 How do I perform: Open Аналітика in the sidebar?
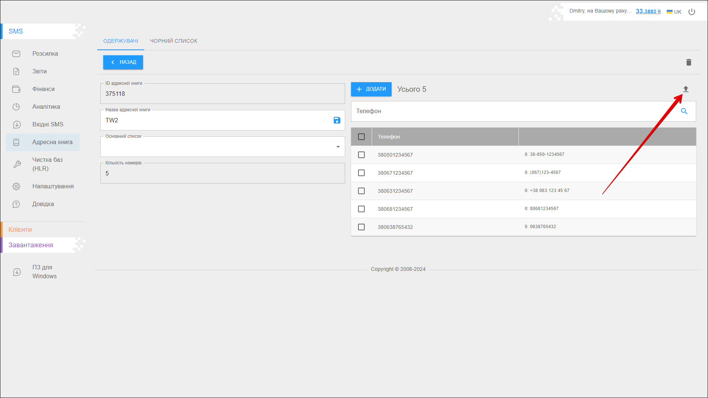click(x=46, y=107)
